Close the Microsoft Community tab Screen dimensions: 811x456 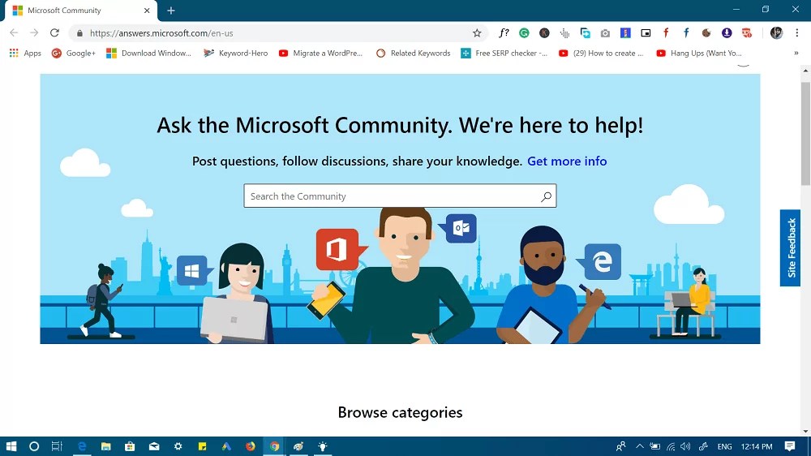click(x=147, y=11)
